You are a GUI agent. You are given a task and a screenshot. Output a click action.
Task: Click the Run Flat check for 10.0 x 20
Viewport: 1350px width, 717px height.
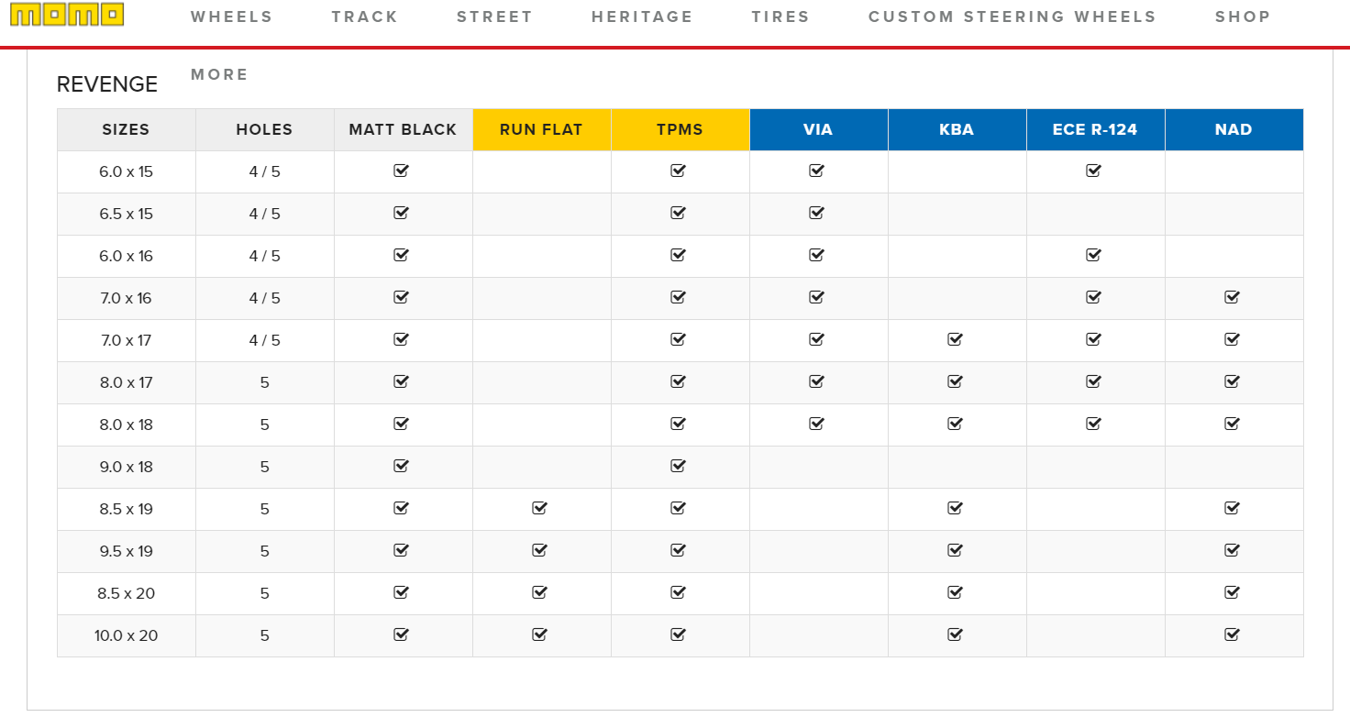pyautogui.click(x=539, y=634)
